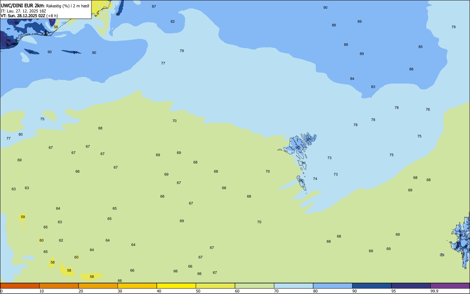Click the humidity value '85' on the map
This screenshot has width=470, height=294.
click(420, 47)
